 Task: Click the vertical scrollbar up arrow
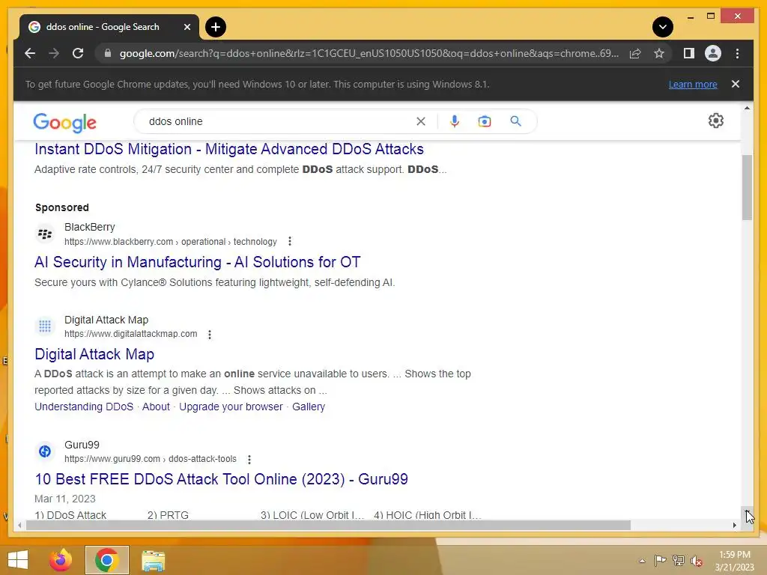tap(747, 108)
